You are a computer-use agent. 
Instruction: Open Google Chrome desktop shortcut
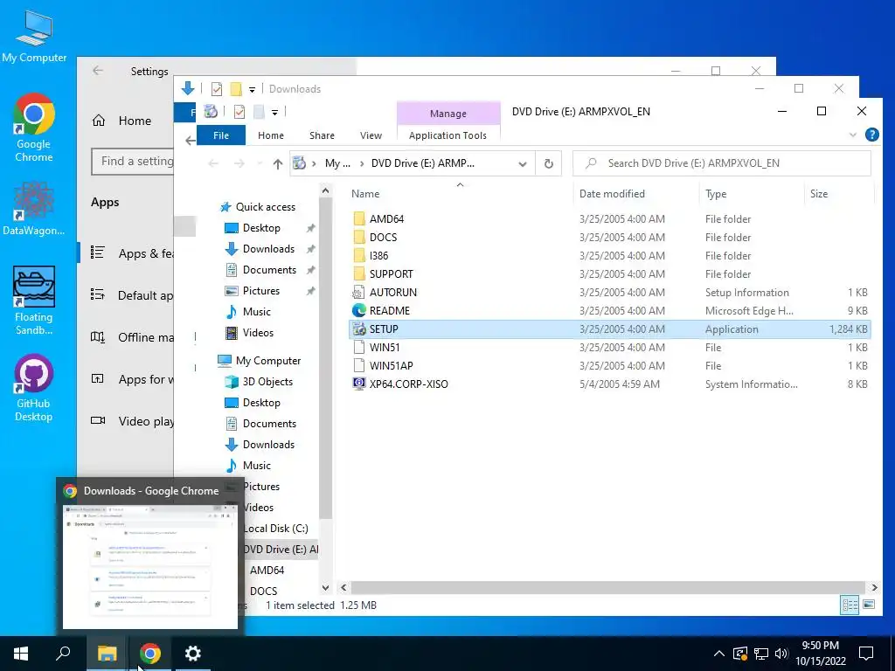pos(34,128)
